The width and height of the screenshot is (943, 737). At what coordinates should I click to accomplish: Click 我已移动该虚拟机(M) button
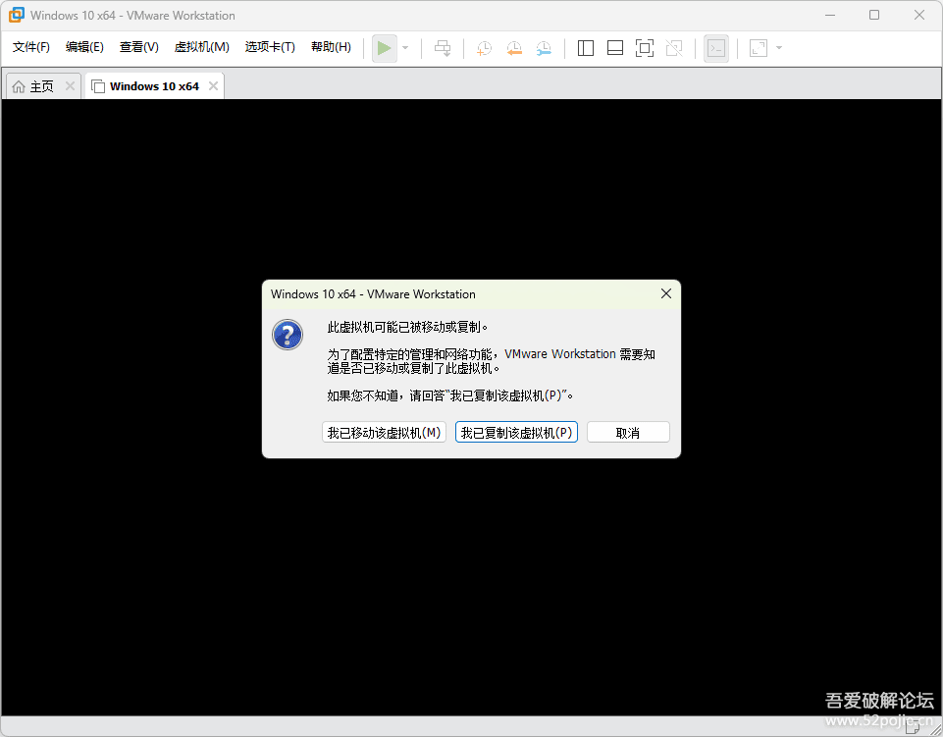click(384, 432)
